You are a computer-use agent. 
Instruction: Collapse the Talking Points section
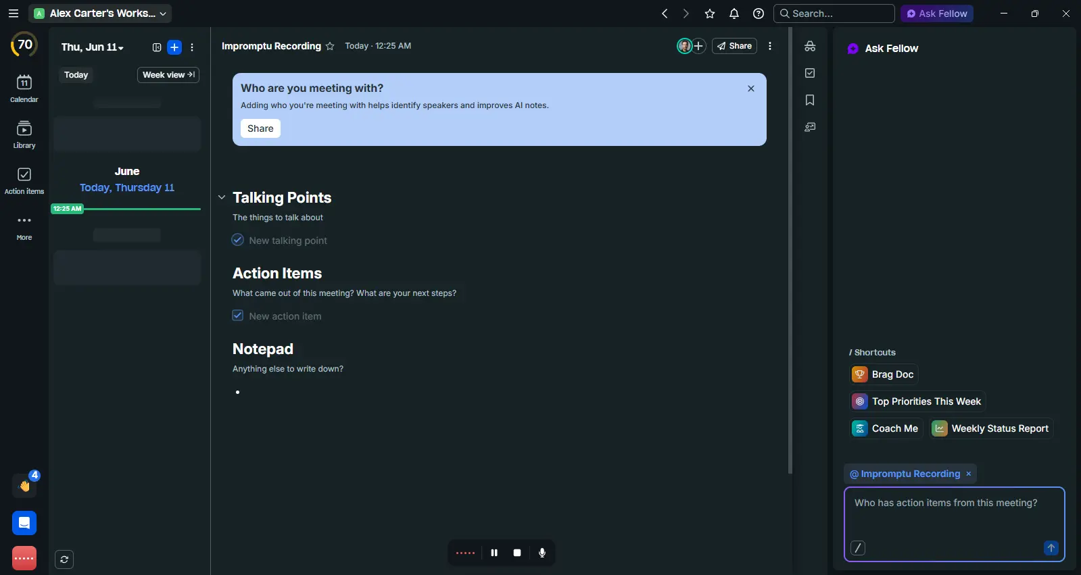(222, 197)
